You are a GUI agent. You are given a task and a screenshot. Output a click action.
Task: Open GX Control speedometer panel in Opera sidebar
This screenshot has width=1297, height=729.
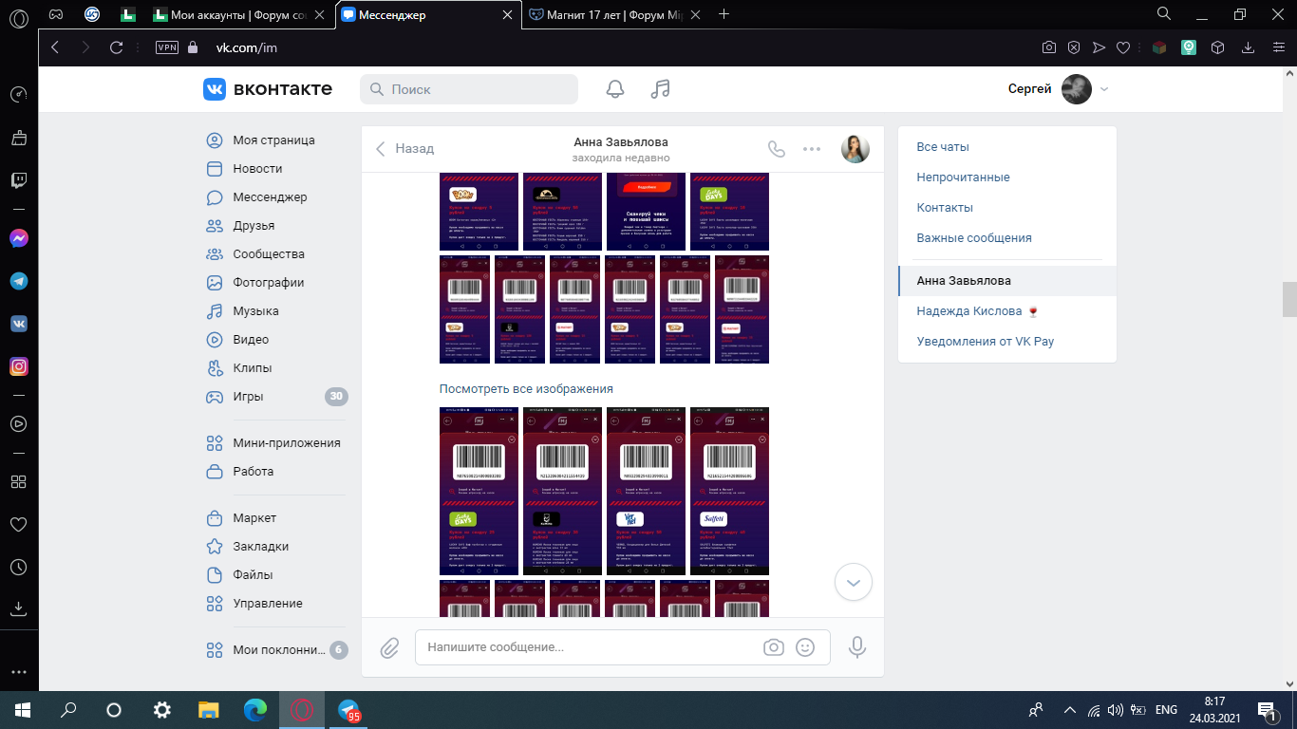tap(18, 95)
